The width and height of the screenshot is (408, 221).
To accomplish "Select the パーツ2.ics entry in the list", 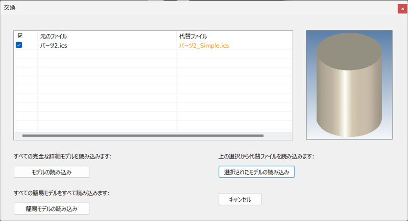I will [x=53, y=45].
